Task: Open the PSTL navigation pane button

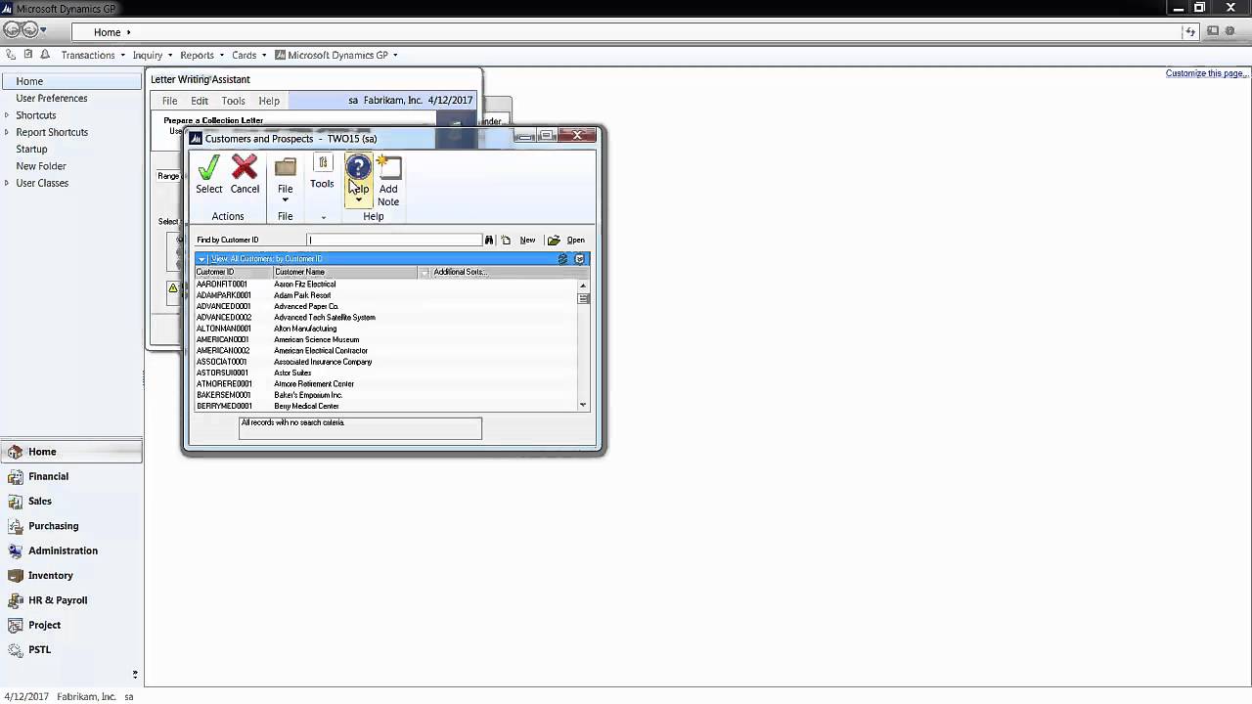Action: pos(71,649)
